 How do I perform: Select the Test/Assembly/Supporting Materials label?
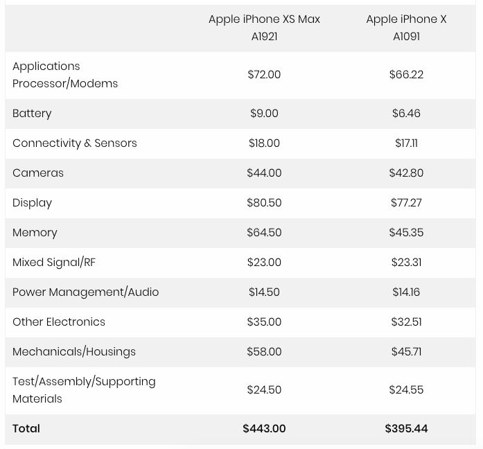click(x=84, y=390)
